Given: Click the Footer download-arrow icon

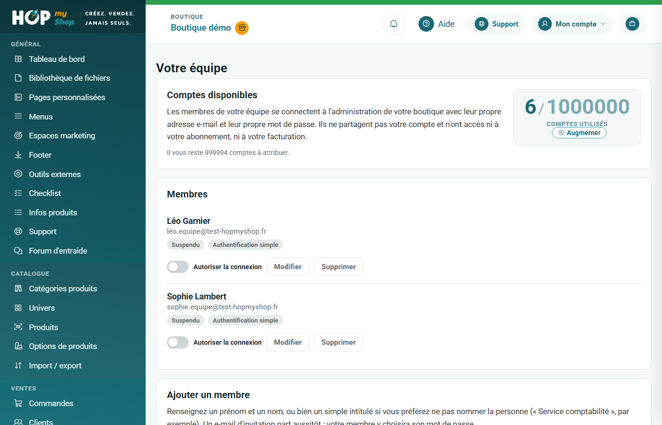Looking at the screenshot, I should 18,155.
